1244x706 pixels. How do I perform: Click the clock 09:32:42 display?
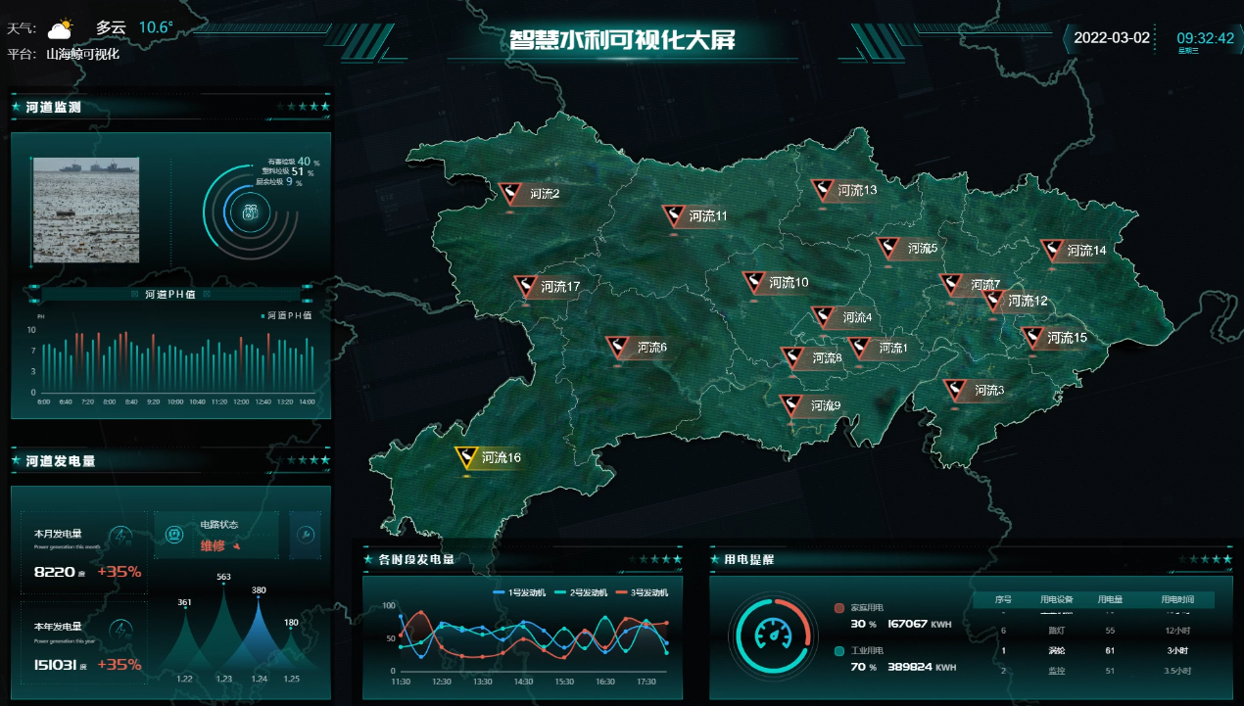click(1205, 38)
